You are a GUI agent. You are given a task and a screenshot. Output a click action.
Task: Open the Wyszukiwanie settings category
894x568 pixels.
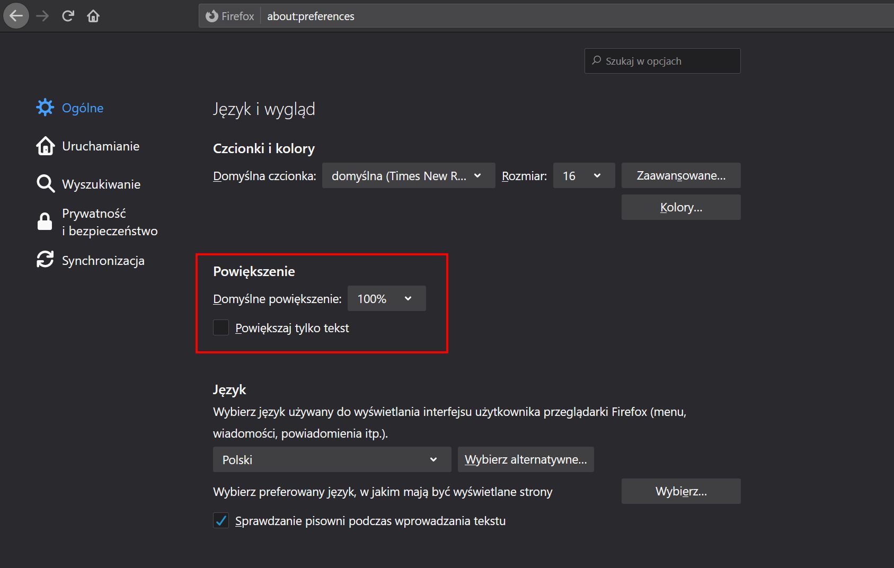(101, 184)
